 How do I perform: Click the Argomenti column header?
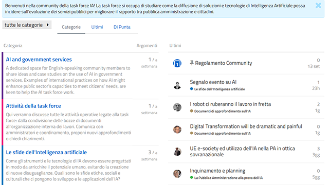[147, 46]
